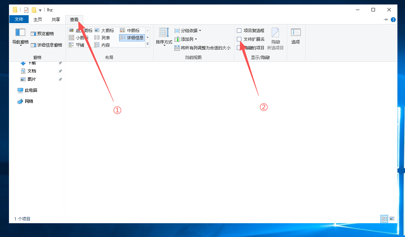The image size is (405, 237).
Task: Open the 文件 file menu tab
Action: [x=19, y=19]
